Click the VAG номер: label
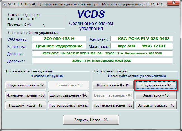This screenshot has height=131, width=182. pyautogui.click(x=17, y=39)
